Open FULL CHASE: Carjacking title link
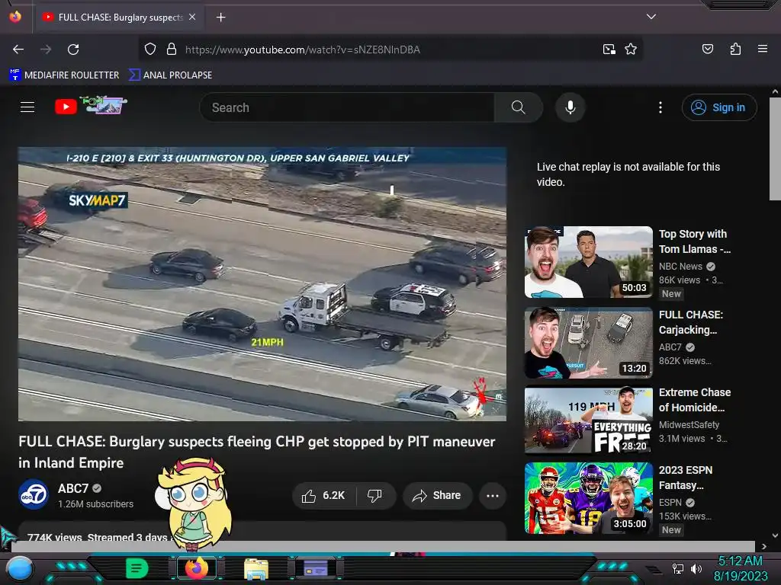The width and height of the screenshot is (781, 585). pyautogui.click(x=691, y=322)
